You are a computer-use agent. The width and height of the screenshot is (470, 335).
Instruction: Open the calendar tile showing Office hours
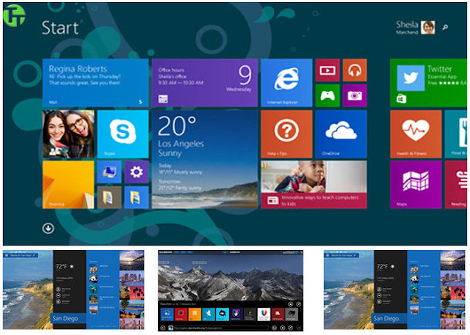205,83
